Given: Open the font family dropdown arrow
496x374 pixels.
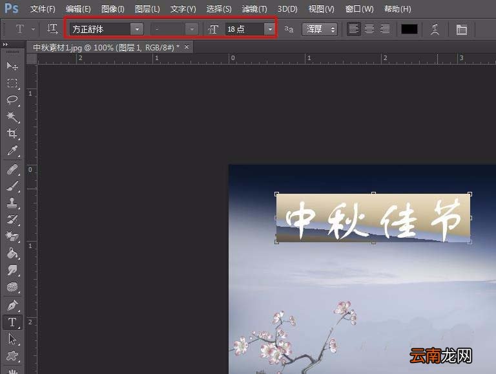Looking at the screenshot, I should pyautogui.click(x=137, y=29).
